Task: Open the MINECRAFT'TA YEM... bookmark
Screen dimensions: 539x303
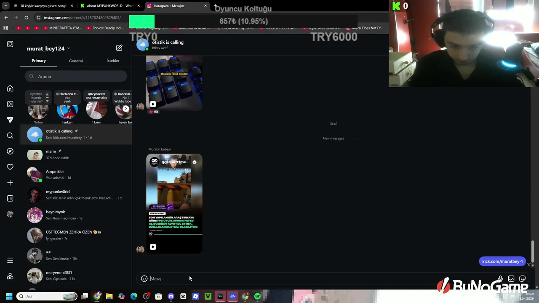Action: point(62,28)
